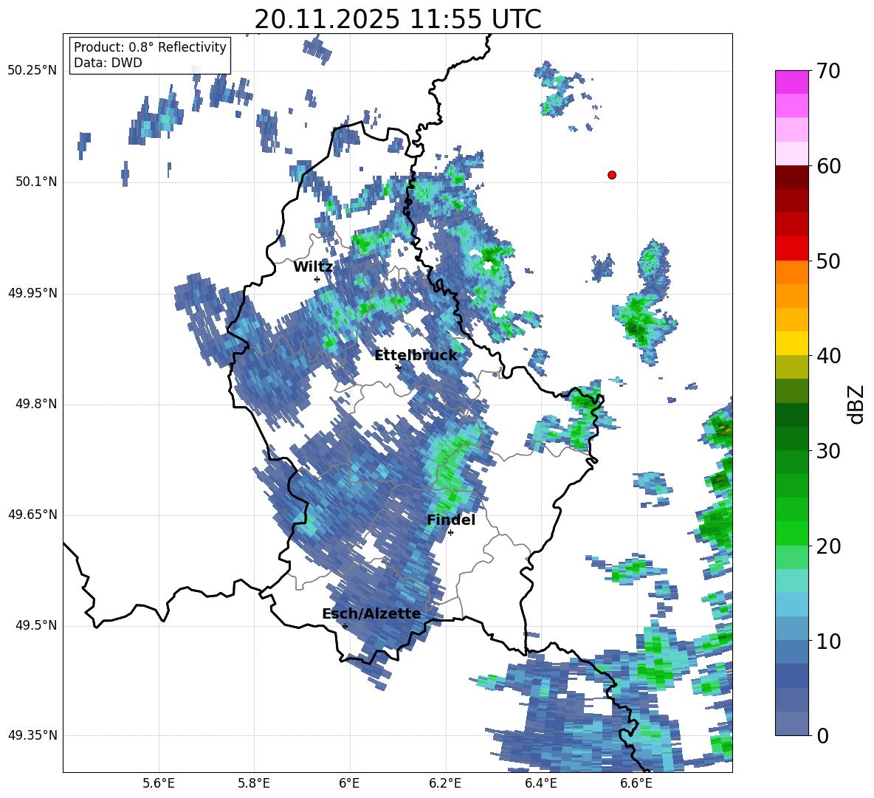The image size is (874, 798).
Task: Click the yellow swatch just above 40
Action: tap(791, 343)
